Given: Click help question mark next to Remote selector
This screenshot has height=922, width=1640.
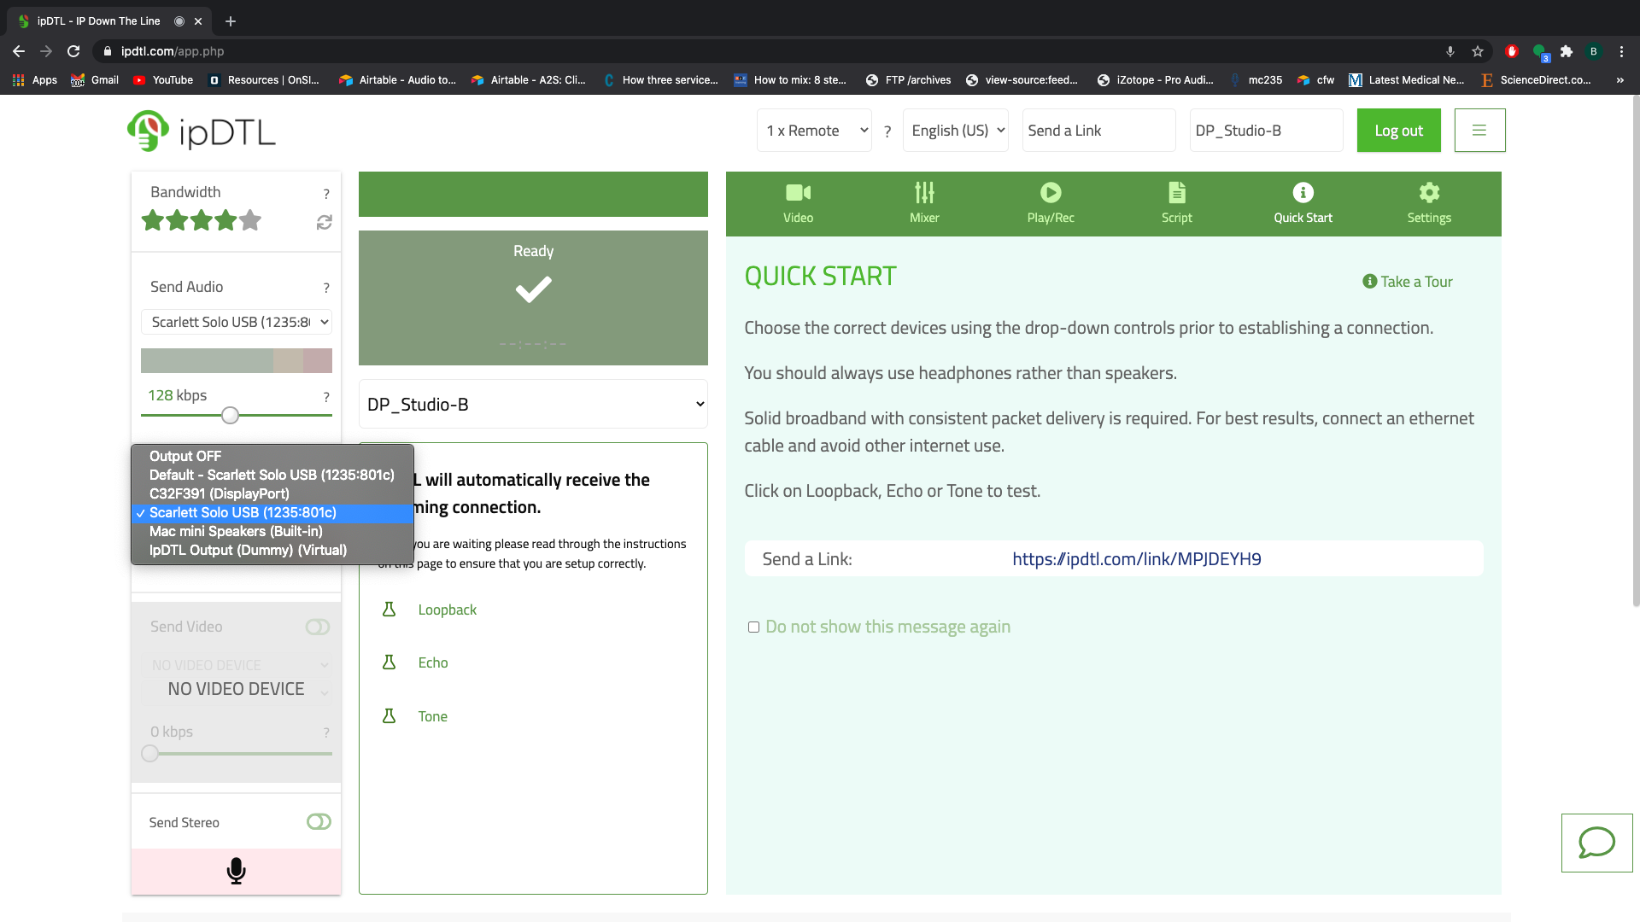Looking at the screenshot, I should coord(887,131).
